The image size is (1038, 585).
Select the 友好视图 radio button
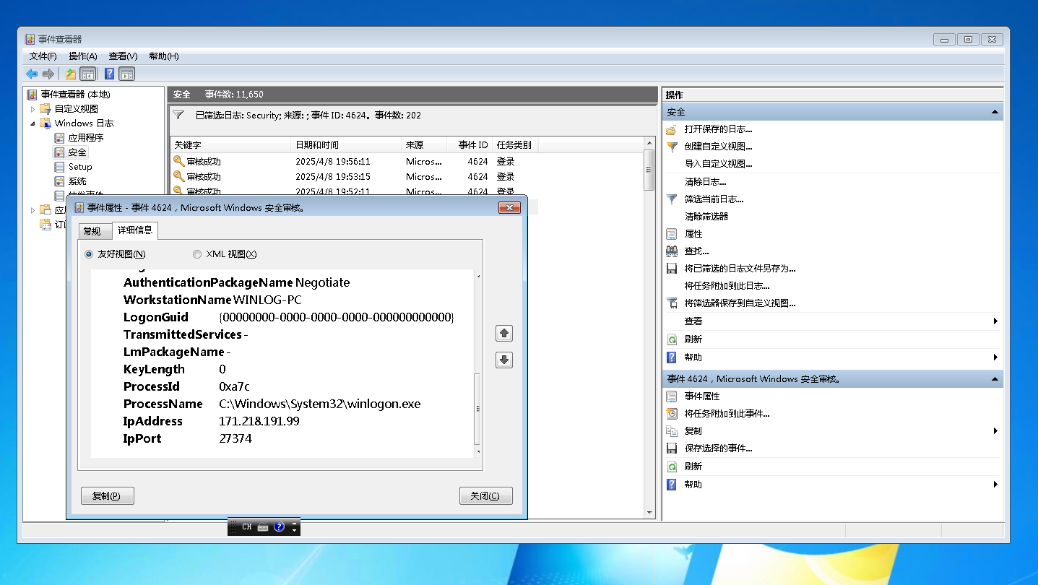pyautogui.click(x=90, y=254)
